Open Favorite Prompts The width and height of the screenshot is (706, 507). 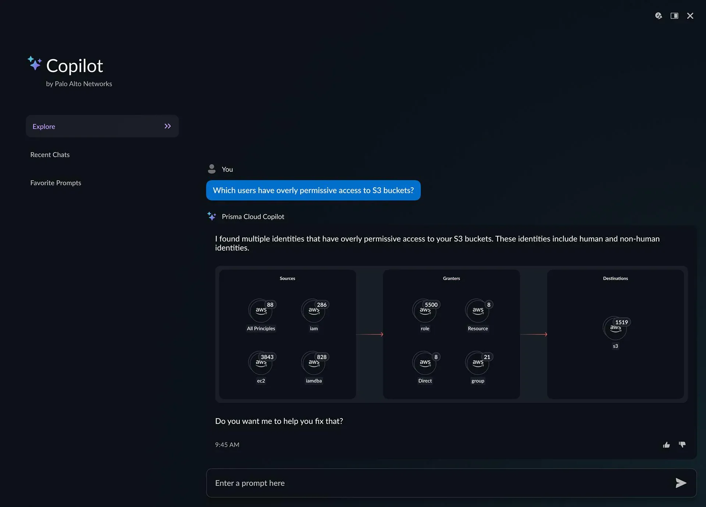[56, 183]
